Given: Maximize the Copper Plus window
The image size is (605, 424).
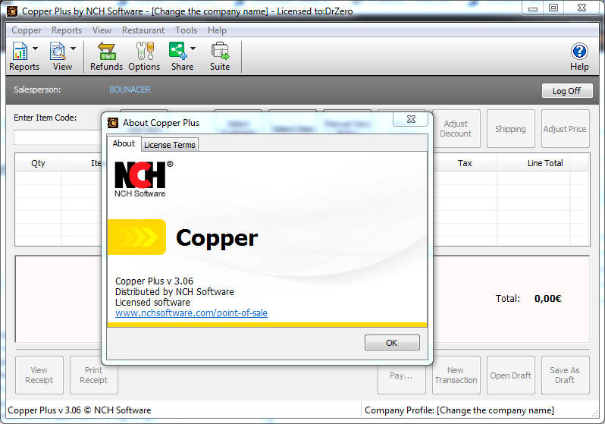Looking at the screenshot, I should pyautogui.click(x=553, y=8).
